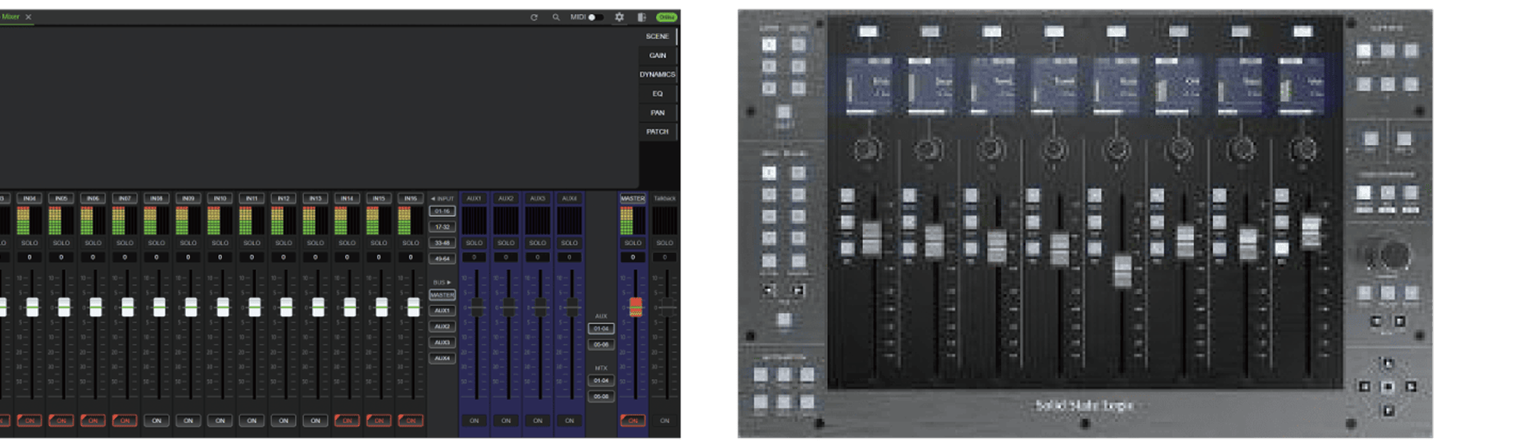This screenshot has width=1523, height=442.
Task: Turn off the IN05 channel ON button
Action: [61, 421]
